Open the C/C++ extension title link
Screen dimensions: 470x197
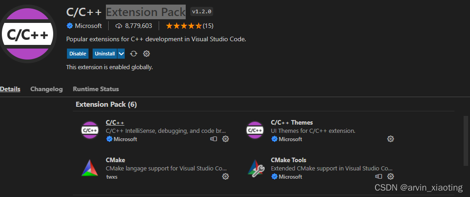(115, 122)
